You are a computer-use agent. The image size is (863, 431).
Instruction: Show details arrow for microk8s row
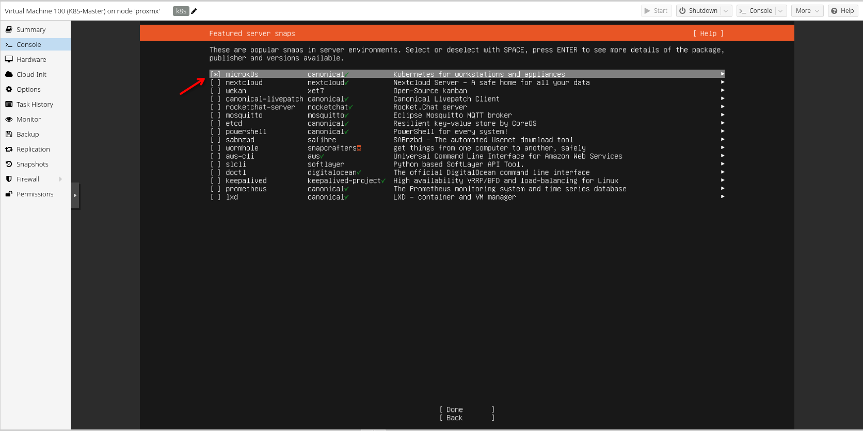click(723, 74)
